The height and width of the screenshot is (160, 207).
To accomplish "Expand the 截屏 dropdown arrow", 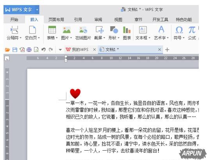I will pyautogui.click(x=104, y=38).
